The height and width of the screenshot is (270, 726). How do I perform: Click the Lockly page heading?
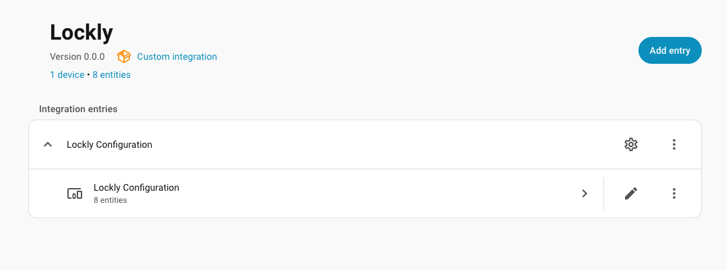(x=81, y=32)
